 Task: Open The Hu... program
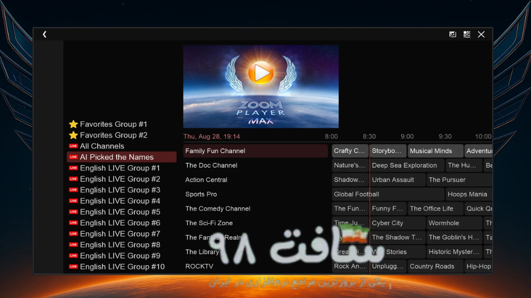pyautogui.click(x=464, y=166)
